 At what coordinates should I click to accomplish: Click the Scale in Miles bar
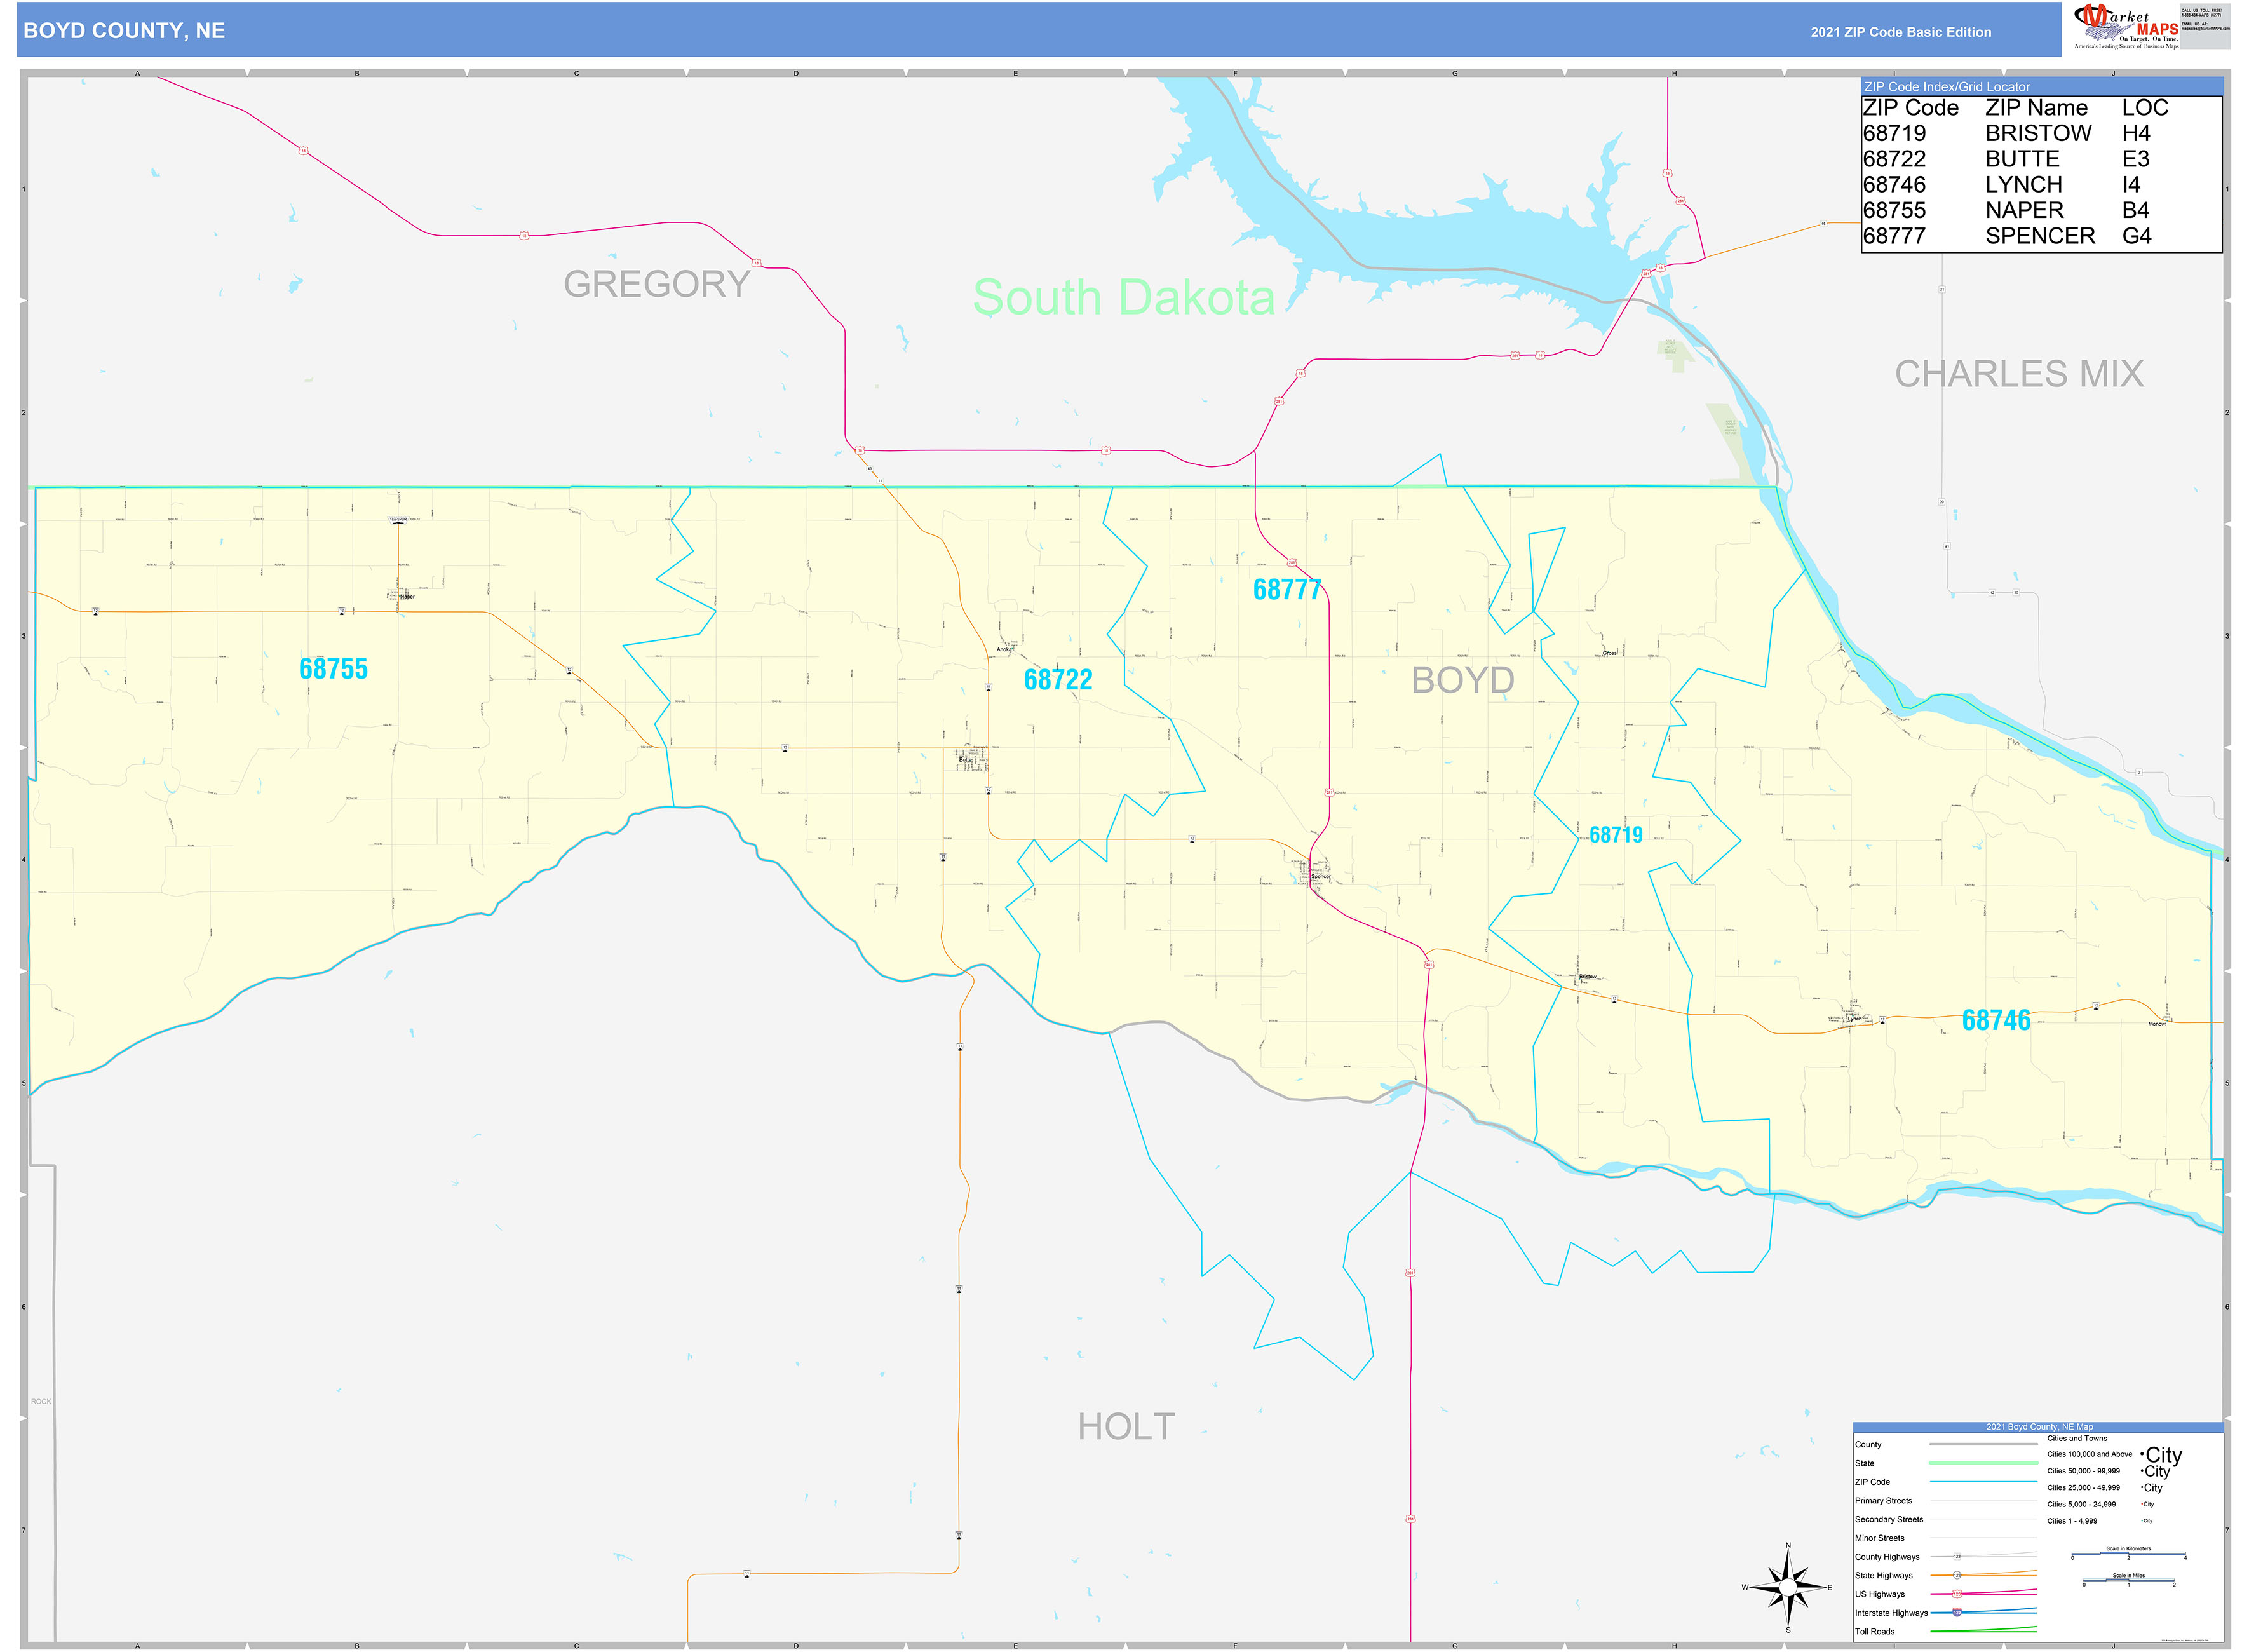click(x=2128, y=1581)
